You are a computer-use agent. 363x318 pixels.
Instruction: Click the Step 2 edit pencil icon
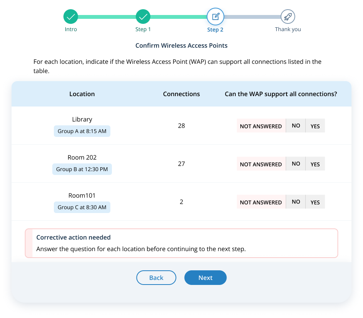point(215,17)
